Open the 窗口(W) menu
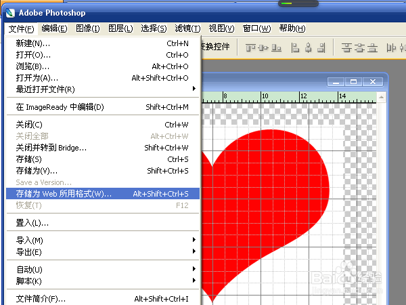Viewport: 406px width, 305px height. click(257, 28)
